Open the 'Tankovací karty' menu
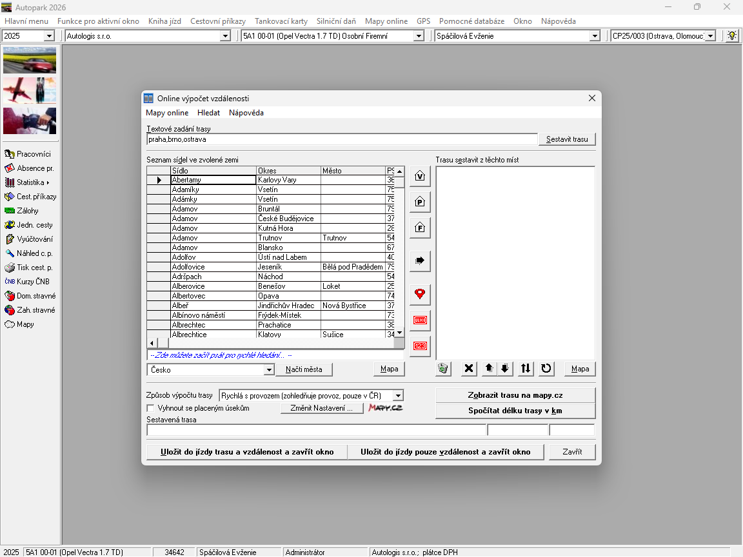Image resolution: width=743 pixels, height=557 pixels. click(x=281, y=21)
